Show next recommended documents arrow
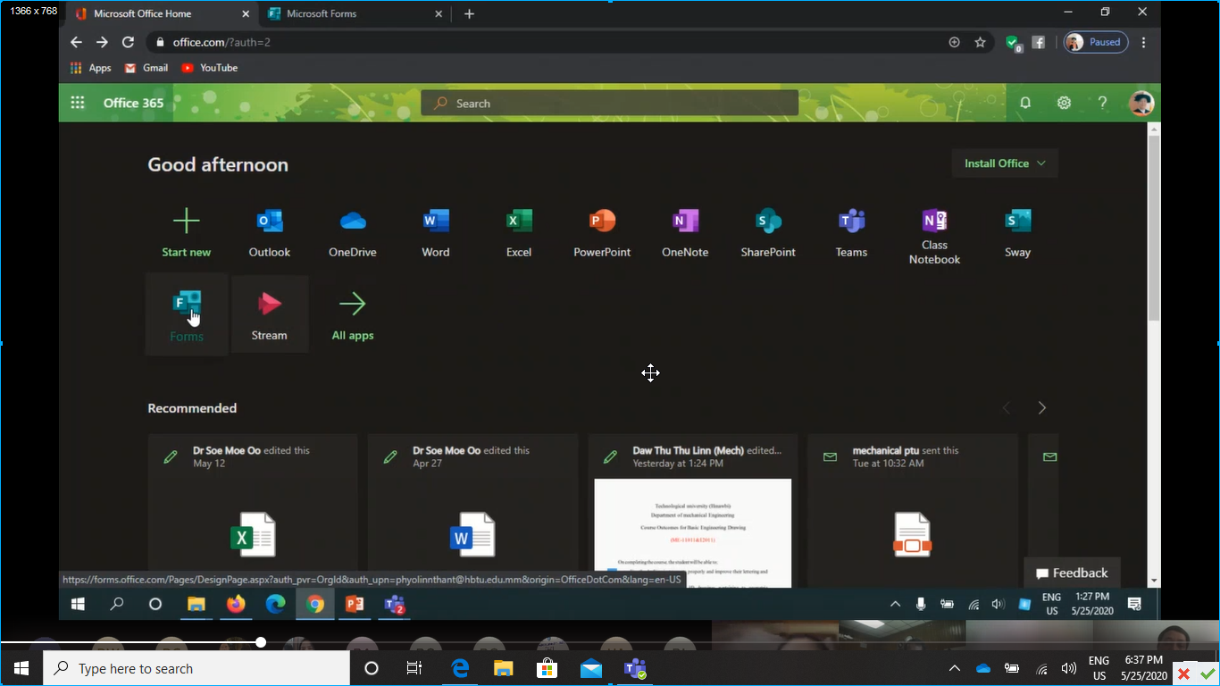 (1041, 408)
